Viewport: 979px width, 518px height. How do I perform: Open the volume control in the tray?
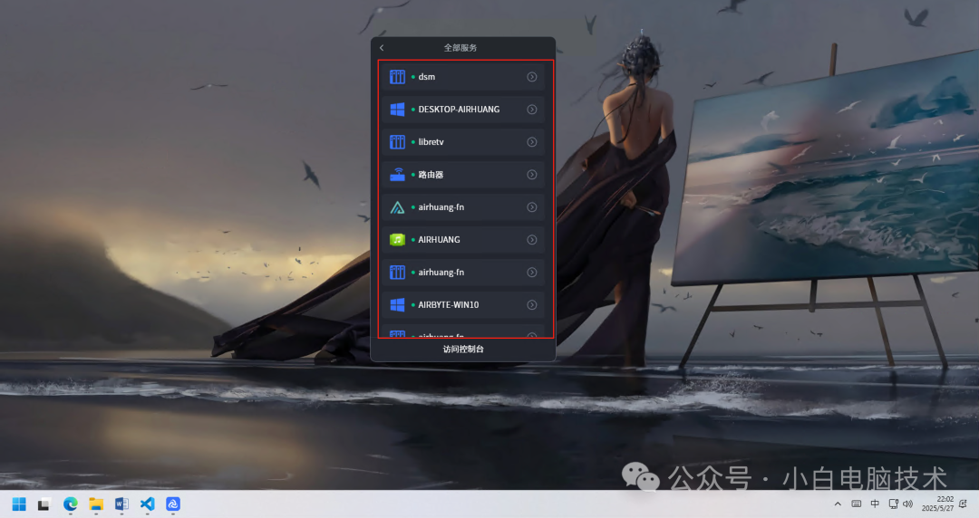coord(907,504)
